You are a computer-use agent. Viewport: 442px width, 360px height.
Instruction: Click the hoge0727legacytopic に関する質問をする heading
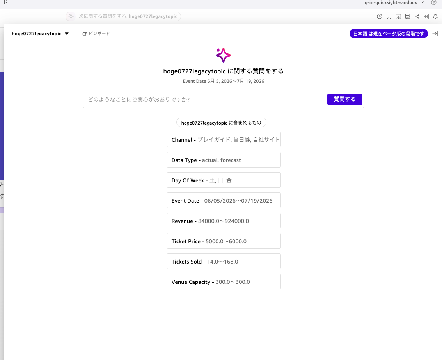tap(223, 71)
